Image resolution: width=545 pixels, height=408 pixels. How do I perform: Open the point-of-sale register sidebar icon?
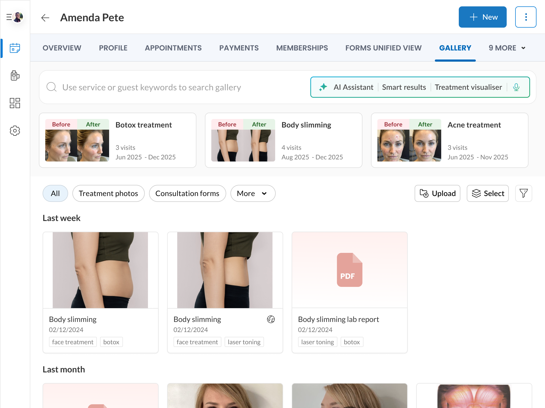coord(15,76)
